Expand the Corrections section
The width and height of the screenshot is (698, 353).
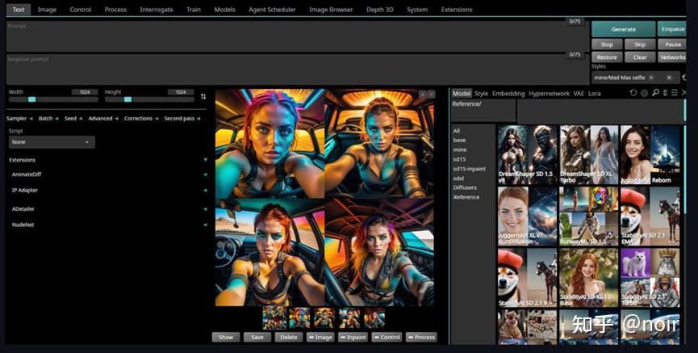tap(141, 119)
